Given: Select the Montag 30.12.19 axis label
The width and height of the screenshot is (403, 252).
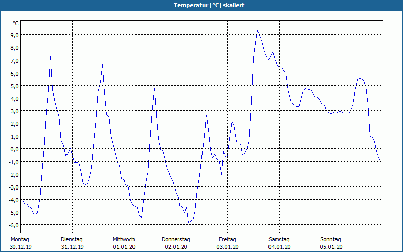Looking at the screenshot, I should point(21,243).
